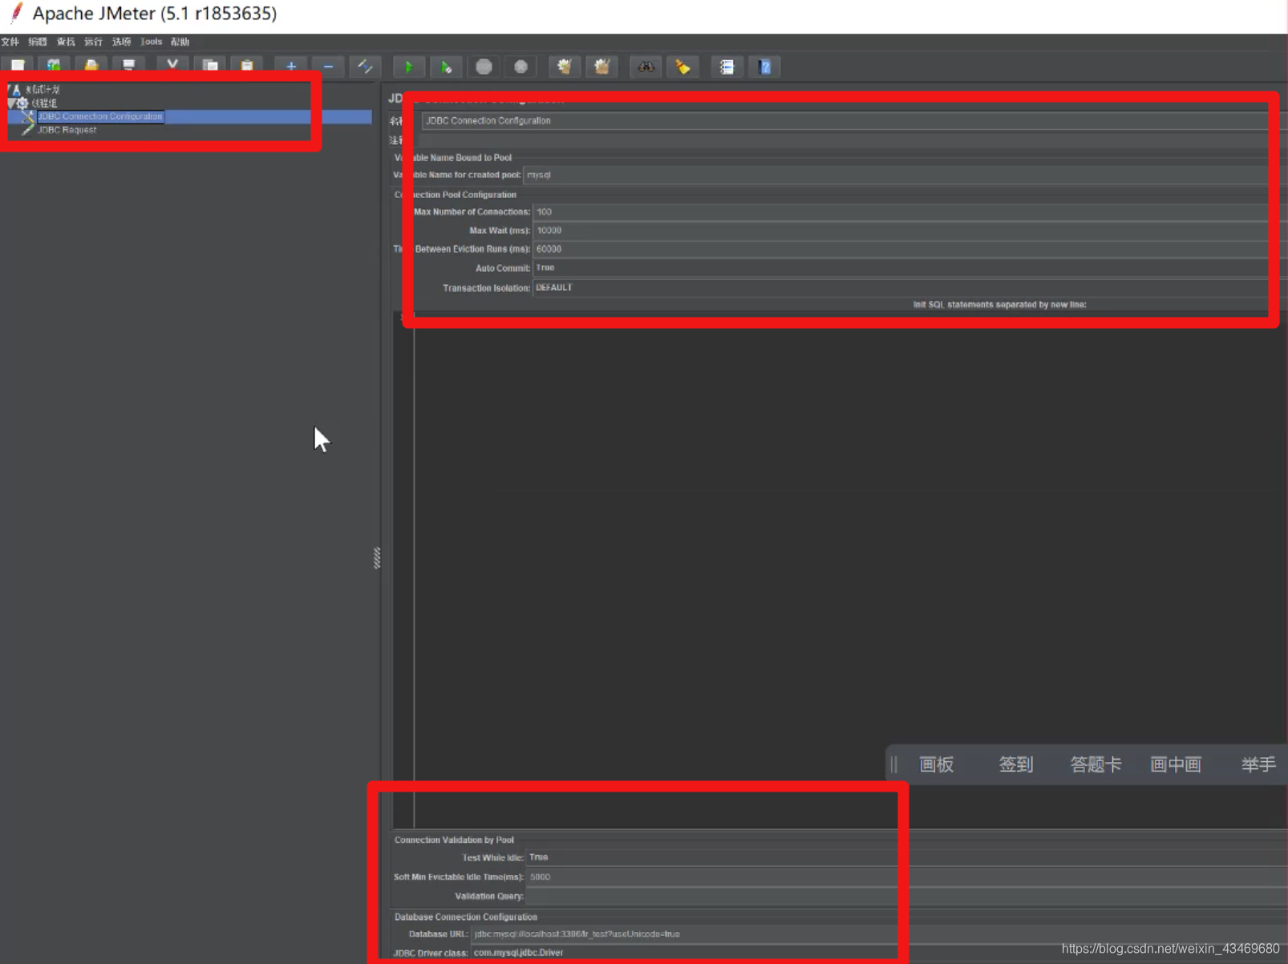Click the Save toolbar icon
This screenshot has width=1288, height=964.
click(128, 66)
